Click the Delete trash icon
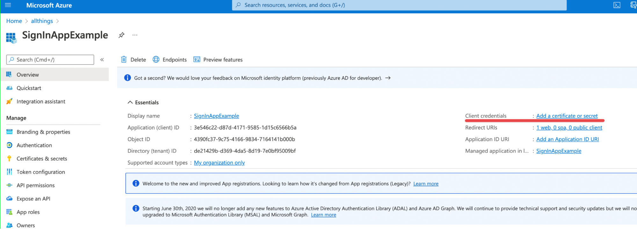The width and height of the screenshot is (637, 229). [124, 59]
